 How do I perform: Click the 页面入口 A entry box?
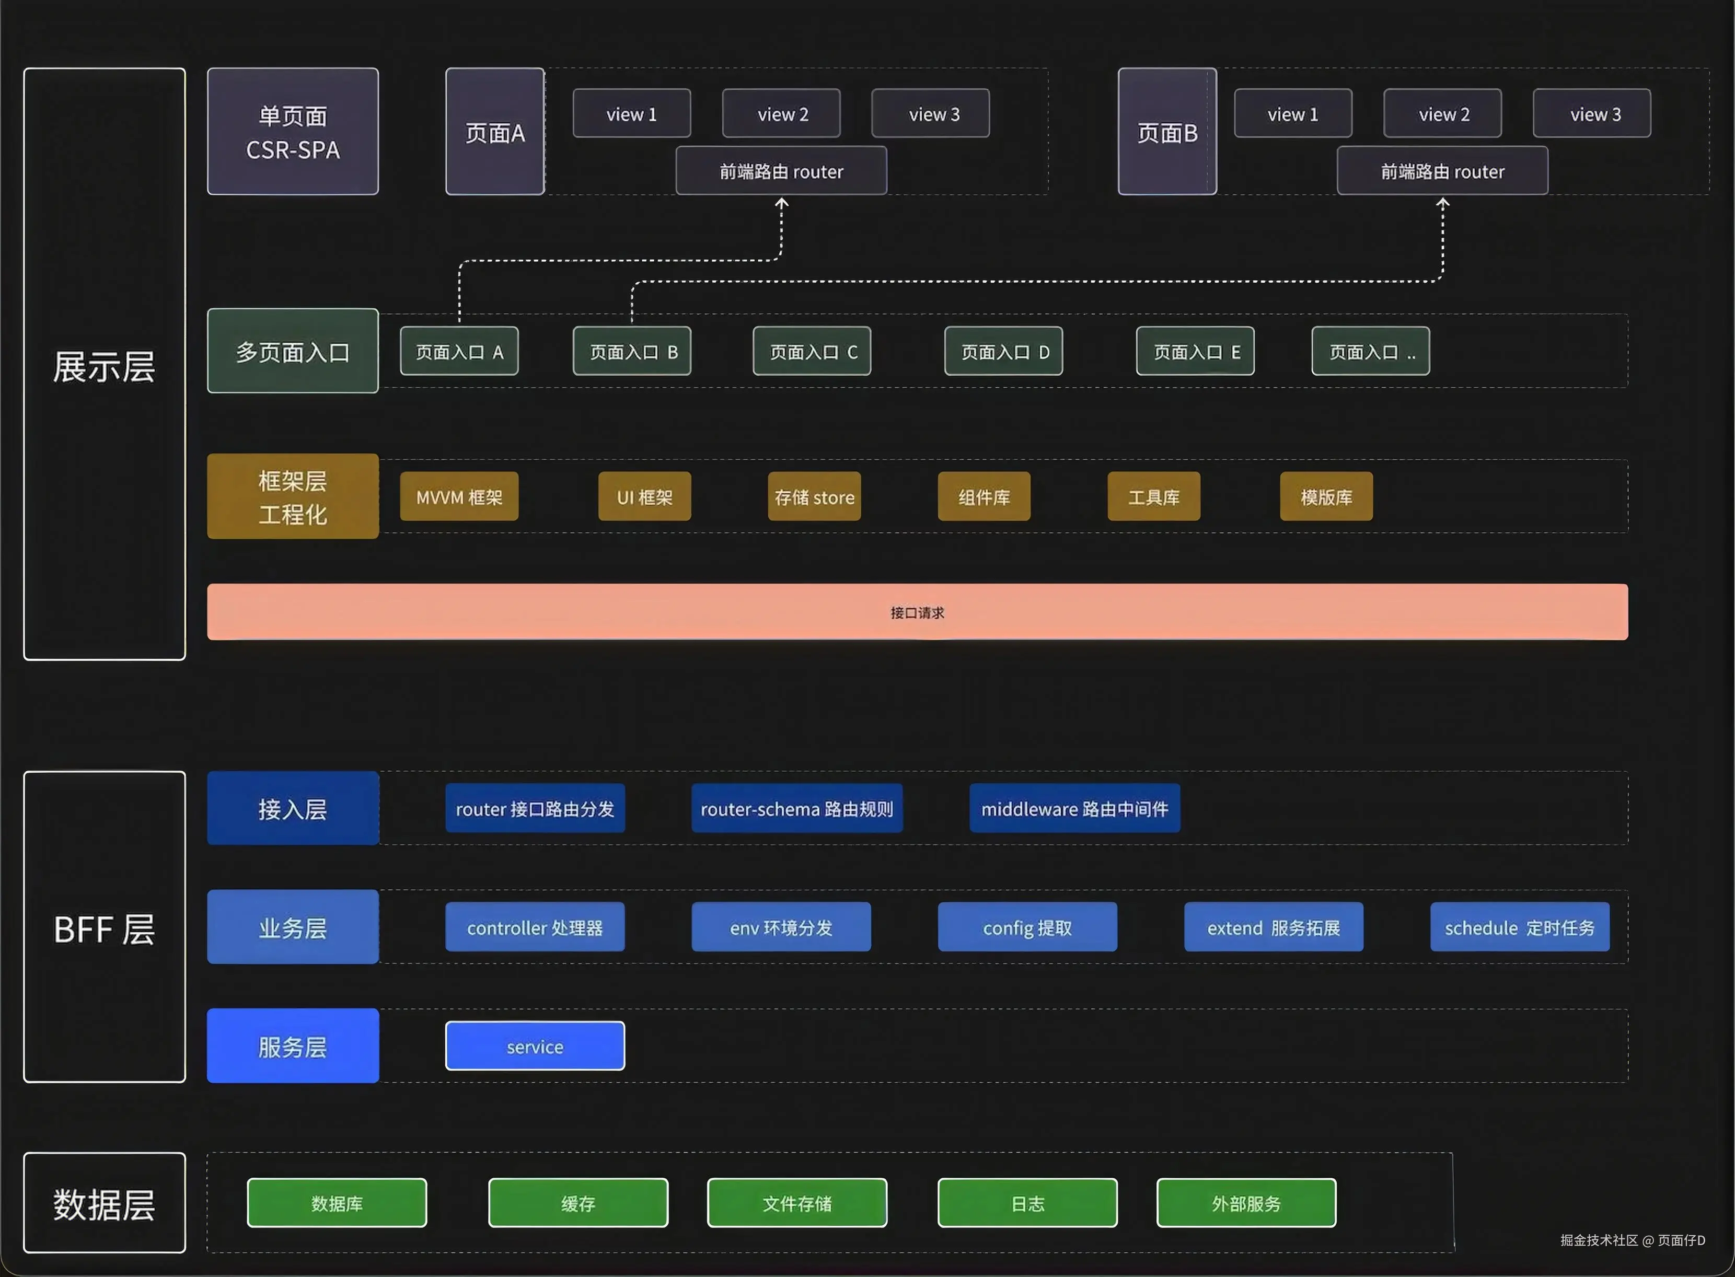(x=459, y=352)
